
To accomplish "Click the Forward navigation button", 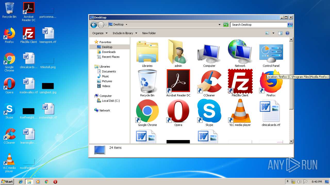I will pos(101,25).
